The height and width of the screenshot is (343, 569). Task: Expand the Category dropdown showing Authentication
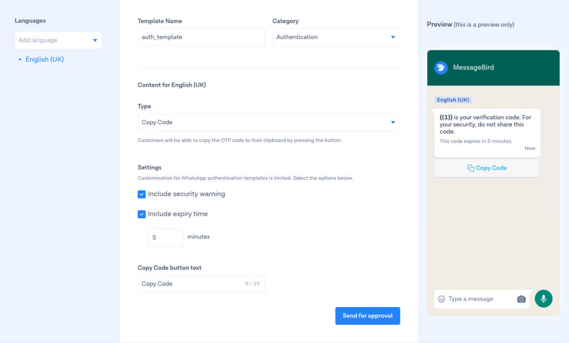point(336,37)
